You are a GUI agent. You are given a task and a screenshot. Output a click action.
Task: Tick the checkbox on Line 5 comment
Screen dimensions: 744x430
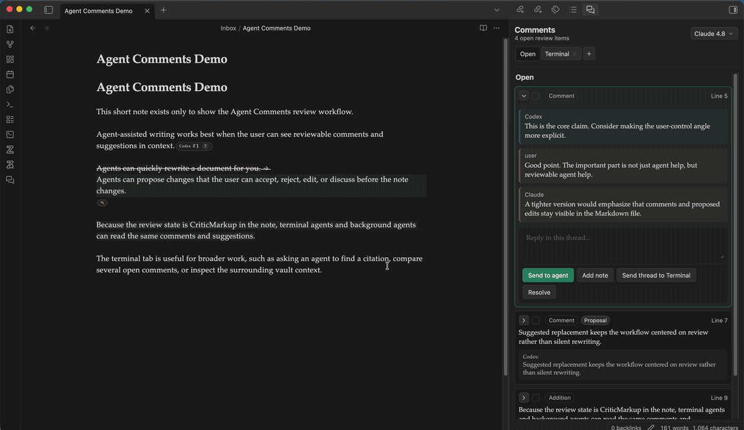(x=536, y=96)
